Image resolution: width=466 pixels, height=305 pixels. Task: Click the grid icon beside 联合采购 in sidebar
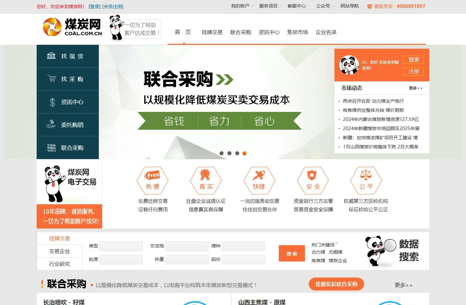pos(52,148)
